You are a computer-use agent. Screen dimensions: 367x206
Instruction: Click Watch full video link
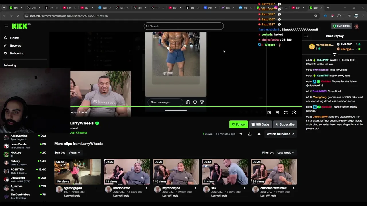(x=280, y=134)
